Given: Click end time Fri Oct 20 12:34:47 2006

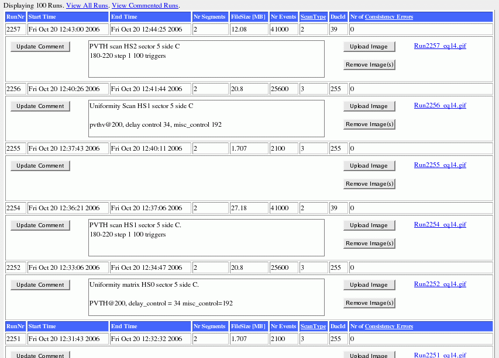Looking at the screenshot, I should pyautogui.click(x=150, y=267).
